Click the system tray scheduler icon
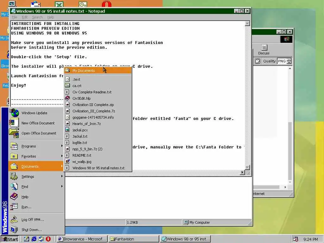The image size is (324, 243). [296, 239]
